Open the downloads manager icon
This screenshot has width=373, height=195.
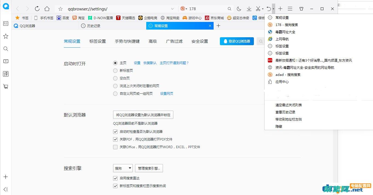(249, 8)
